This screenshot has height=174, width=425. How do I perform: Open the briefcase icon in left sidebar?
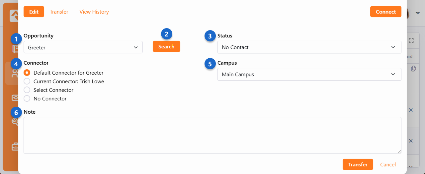[x=15, y=147]
